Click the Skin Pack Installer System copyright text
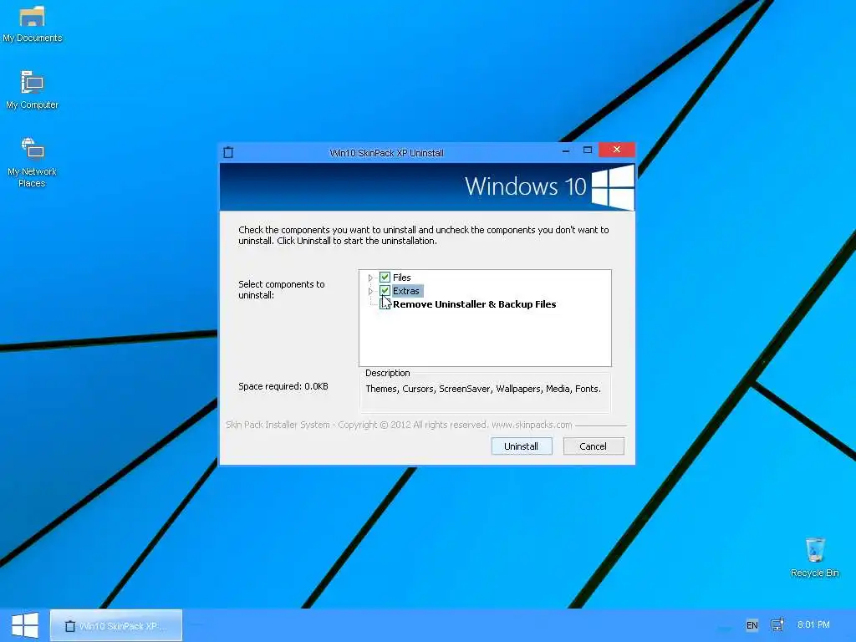This screenshot has height=642, width=856. coord(399,425)
